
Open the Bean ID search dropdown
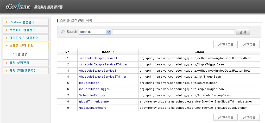pos(95,32)
